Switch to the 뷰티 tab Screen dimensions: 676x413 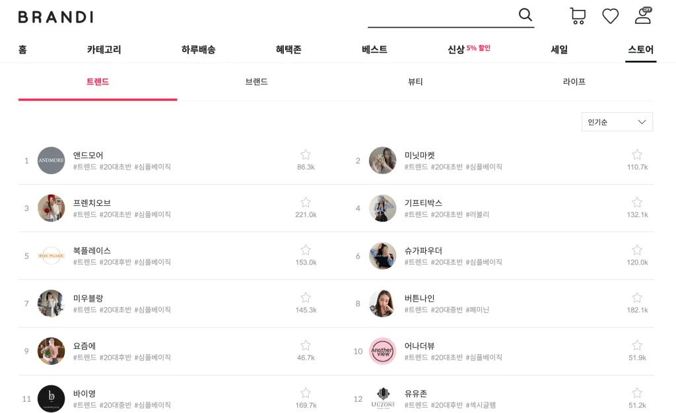pyautogui.click(x=415, y=82)
